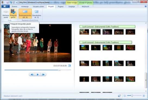This screenshot has width=148, height=100.
Task: Open Movie Maker help icon
Action: coord(146,6)
